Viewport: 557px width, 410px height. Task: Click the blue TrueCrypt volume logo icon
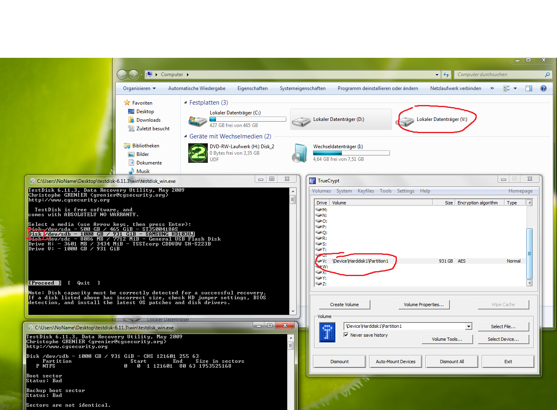tap(328, 332)
